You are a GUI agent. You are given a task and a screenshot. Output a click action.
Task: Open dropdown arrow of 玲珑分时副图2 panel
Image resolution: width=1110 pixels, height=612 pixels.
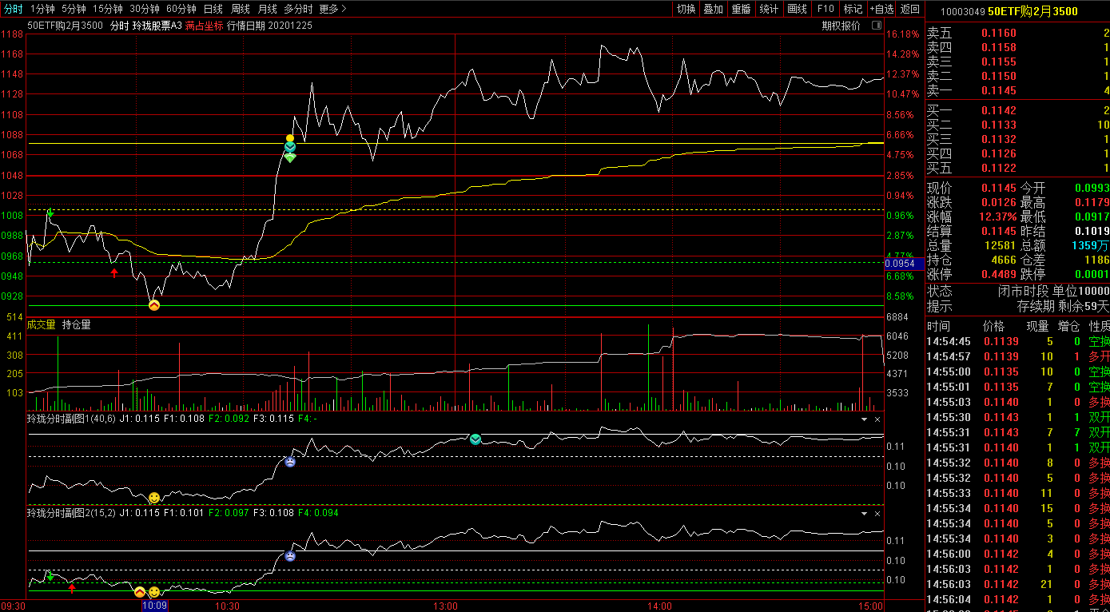pyautogui.click(x=864, y=513)
